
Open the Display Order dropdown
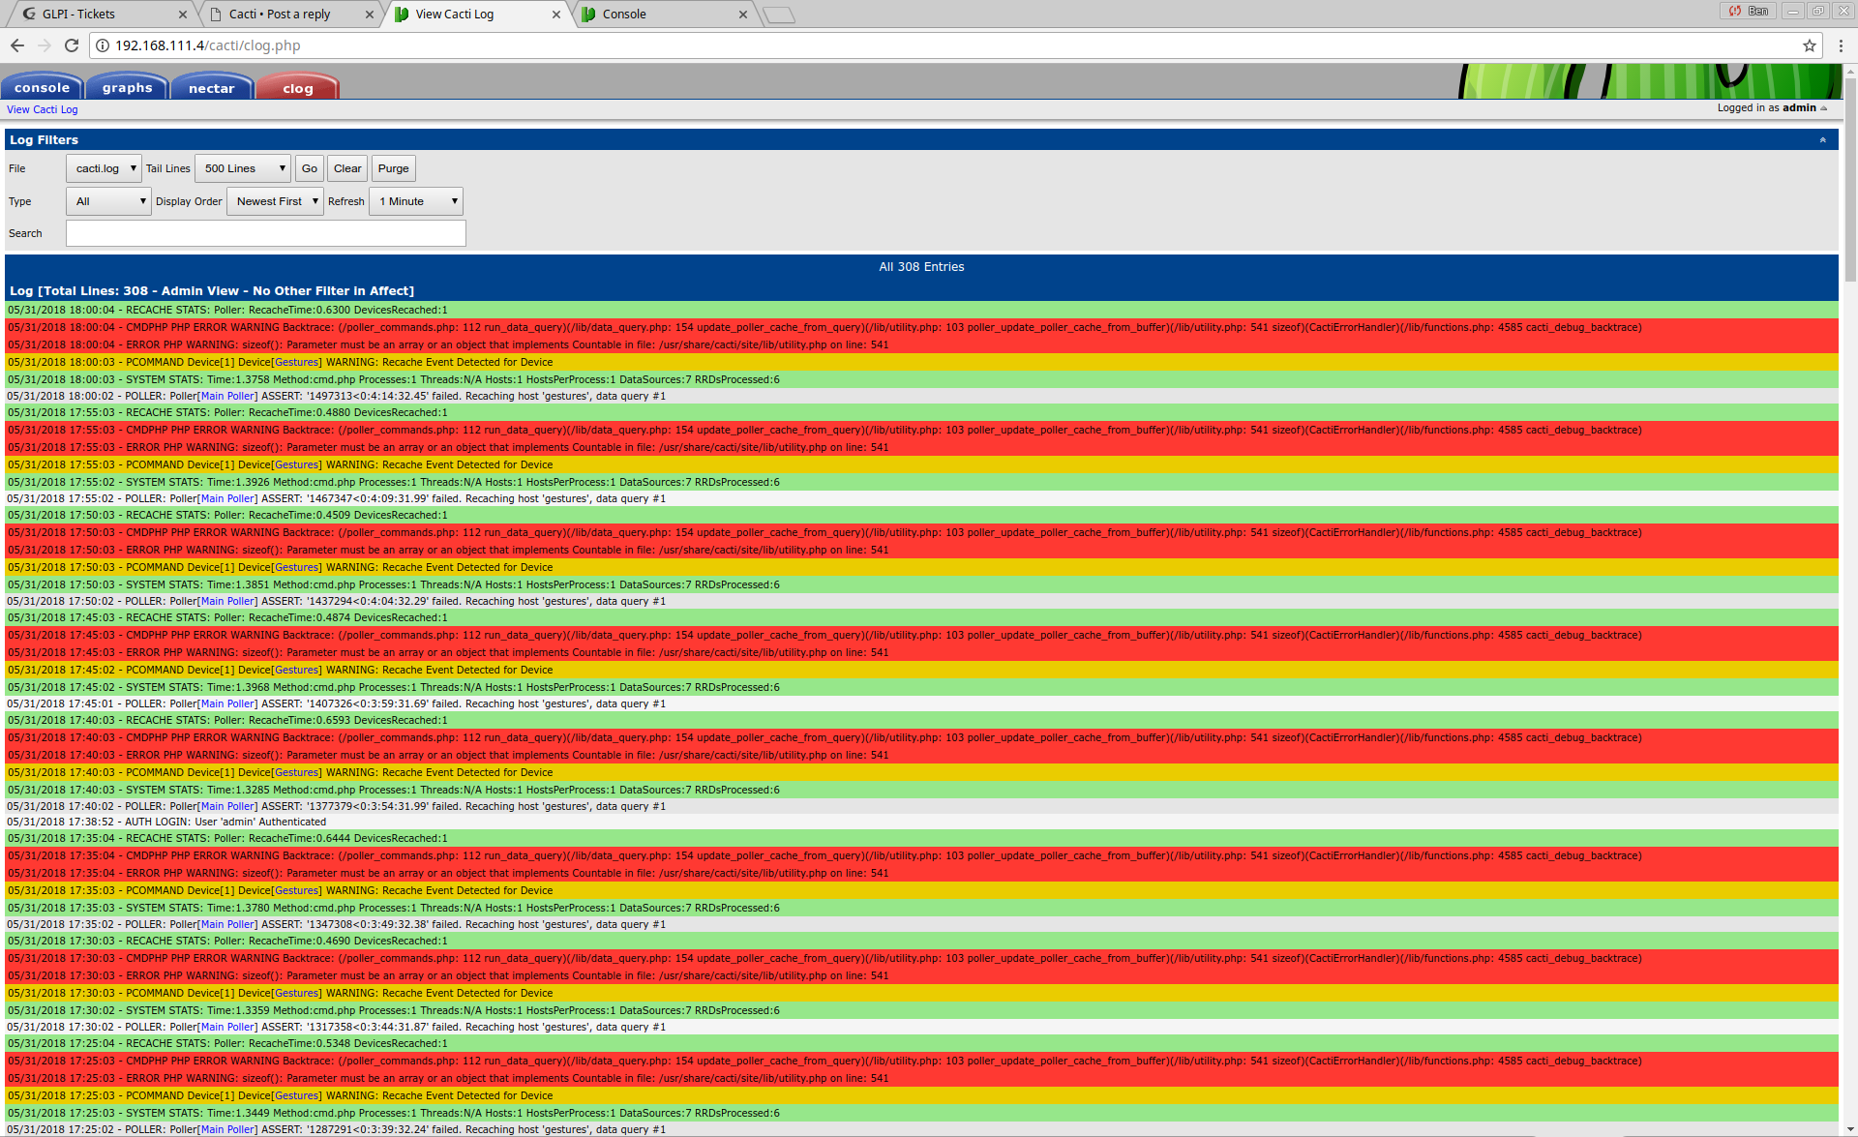pyautogui.click(x=275, y=201)
